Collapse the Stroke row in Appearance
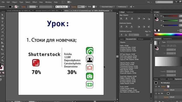Viewport: 182px width, 102px height. coord(159,86)
